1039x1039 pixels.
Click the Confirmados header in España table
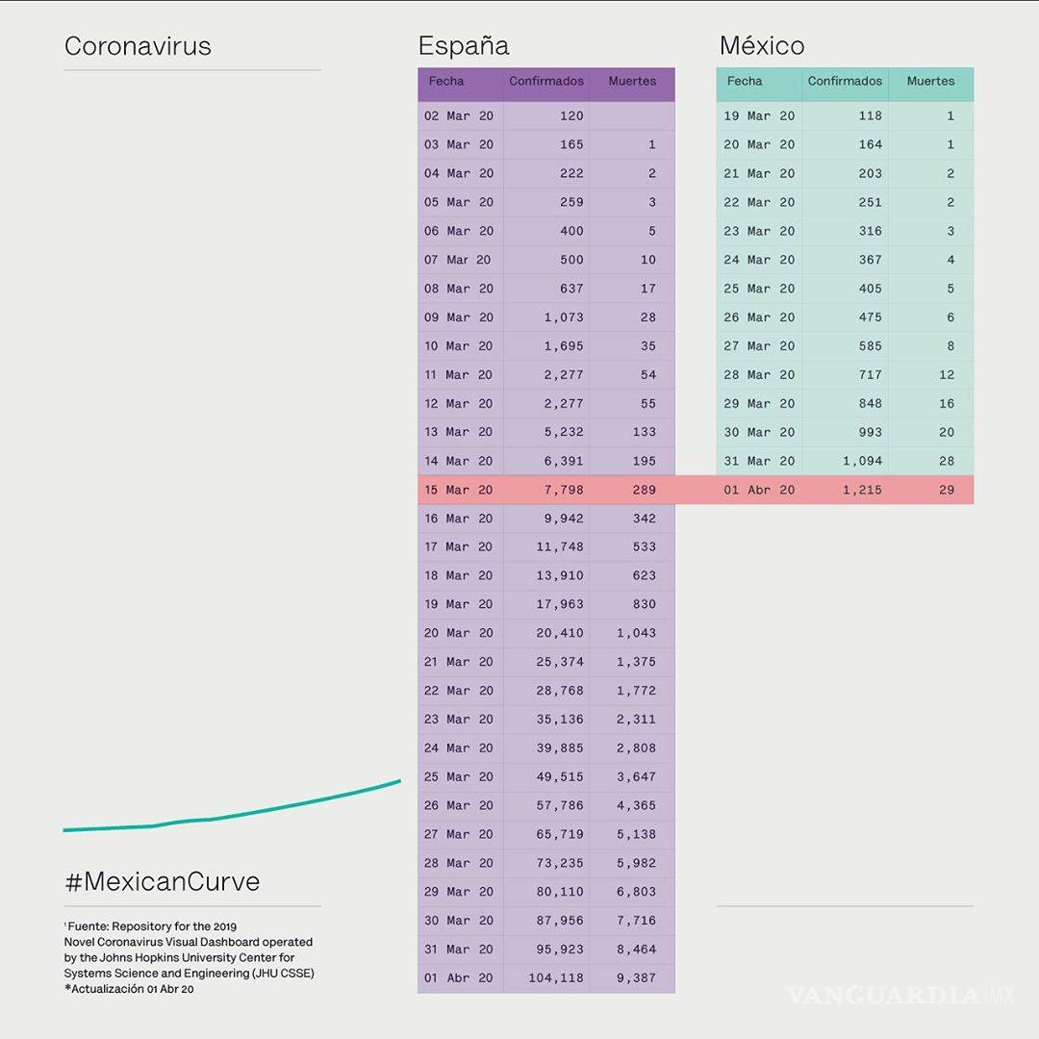pyautogui.click(x=546, y=82)
